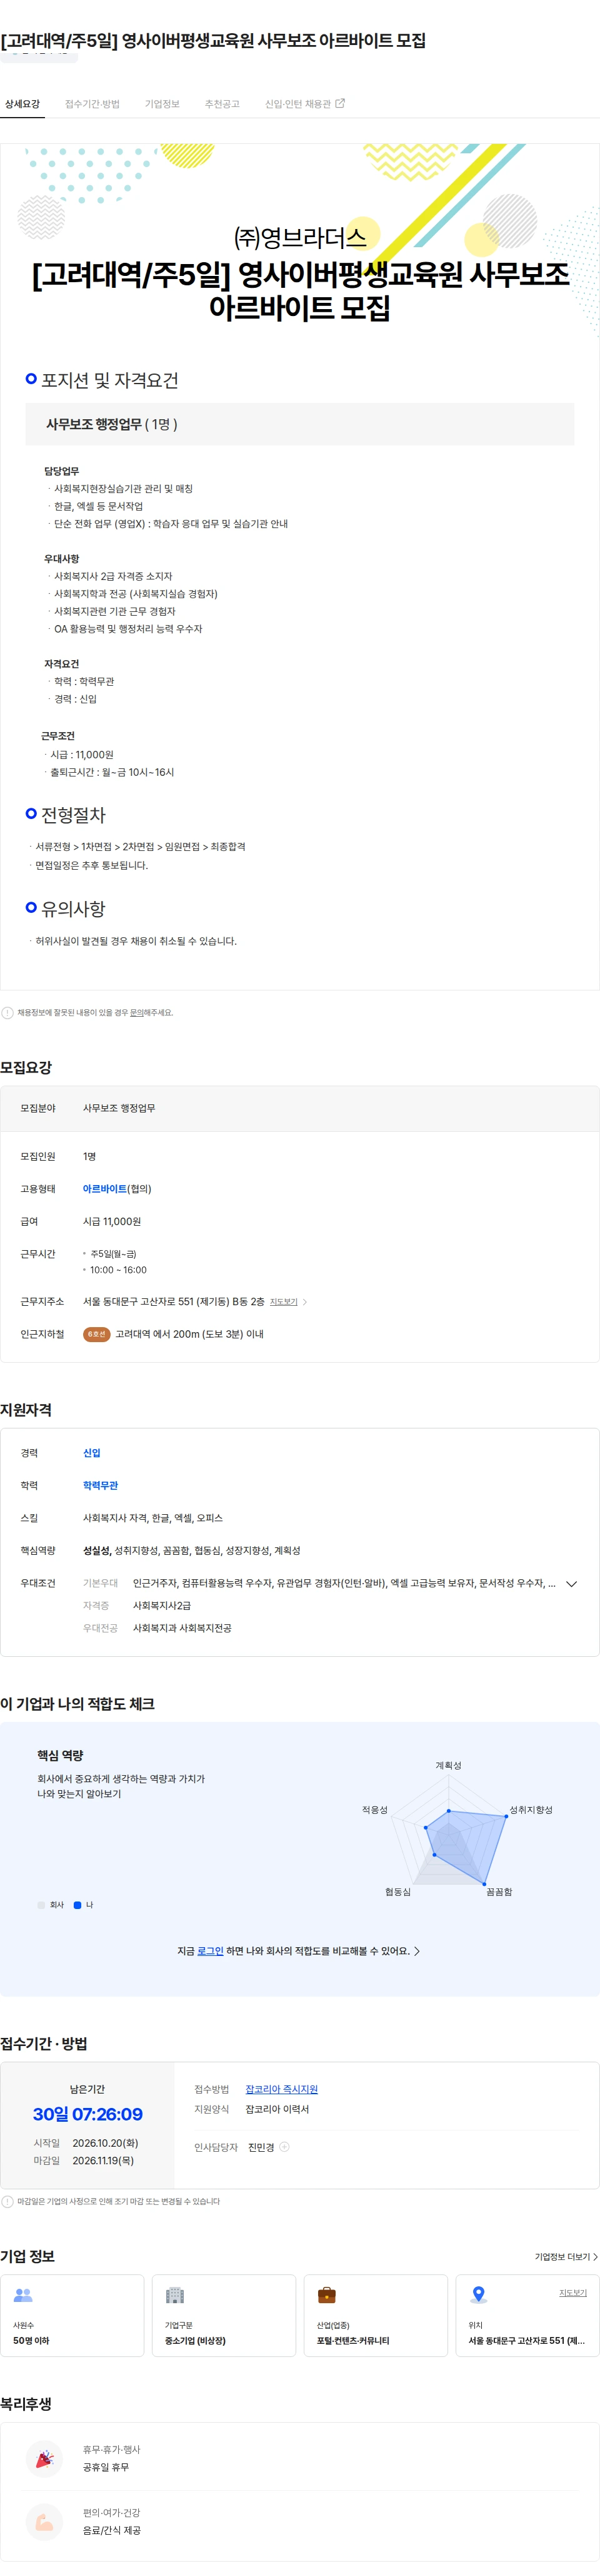This screenshot has height=2576, width=600.
Task: Expand the 우대조건 list with chevron
Action: coord(571,1583)
